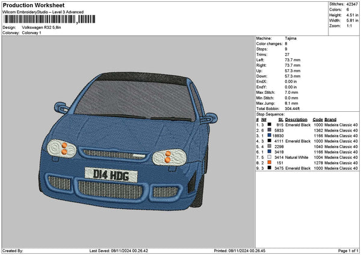The height and width of the screenshot is (255, 361).
Task: Pick the blue swatch beside 3418 stitches
Action: pos(269,152)
